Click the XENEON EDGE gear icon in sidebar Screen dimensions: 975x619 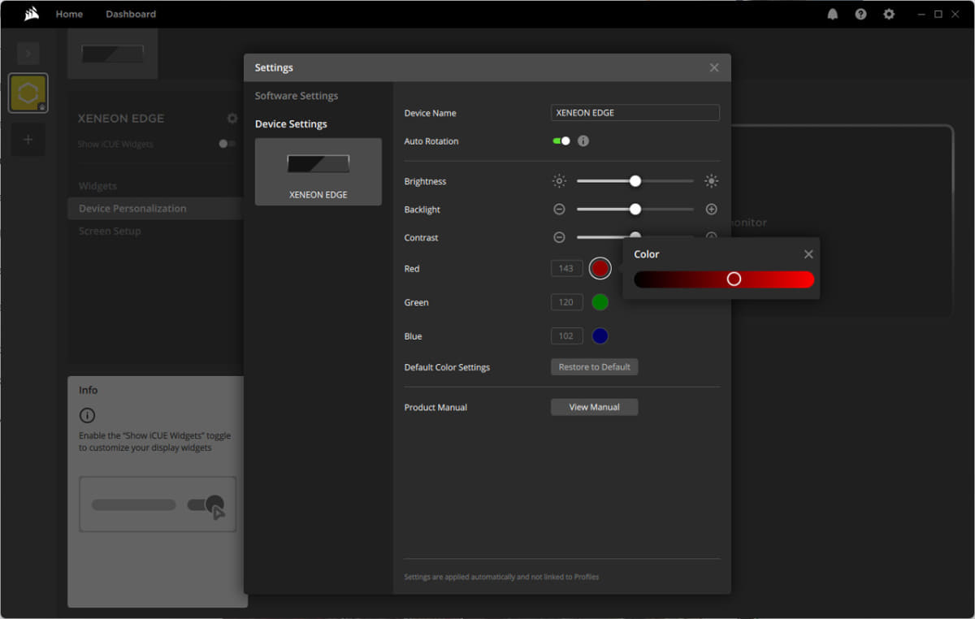click(x=232, y=118)
